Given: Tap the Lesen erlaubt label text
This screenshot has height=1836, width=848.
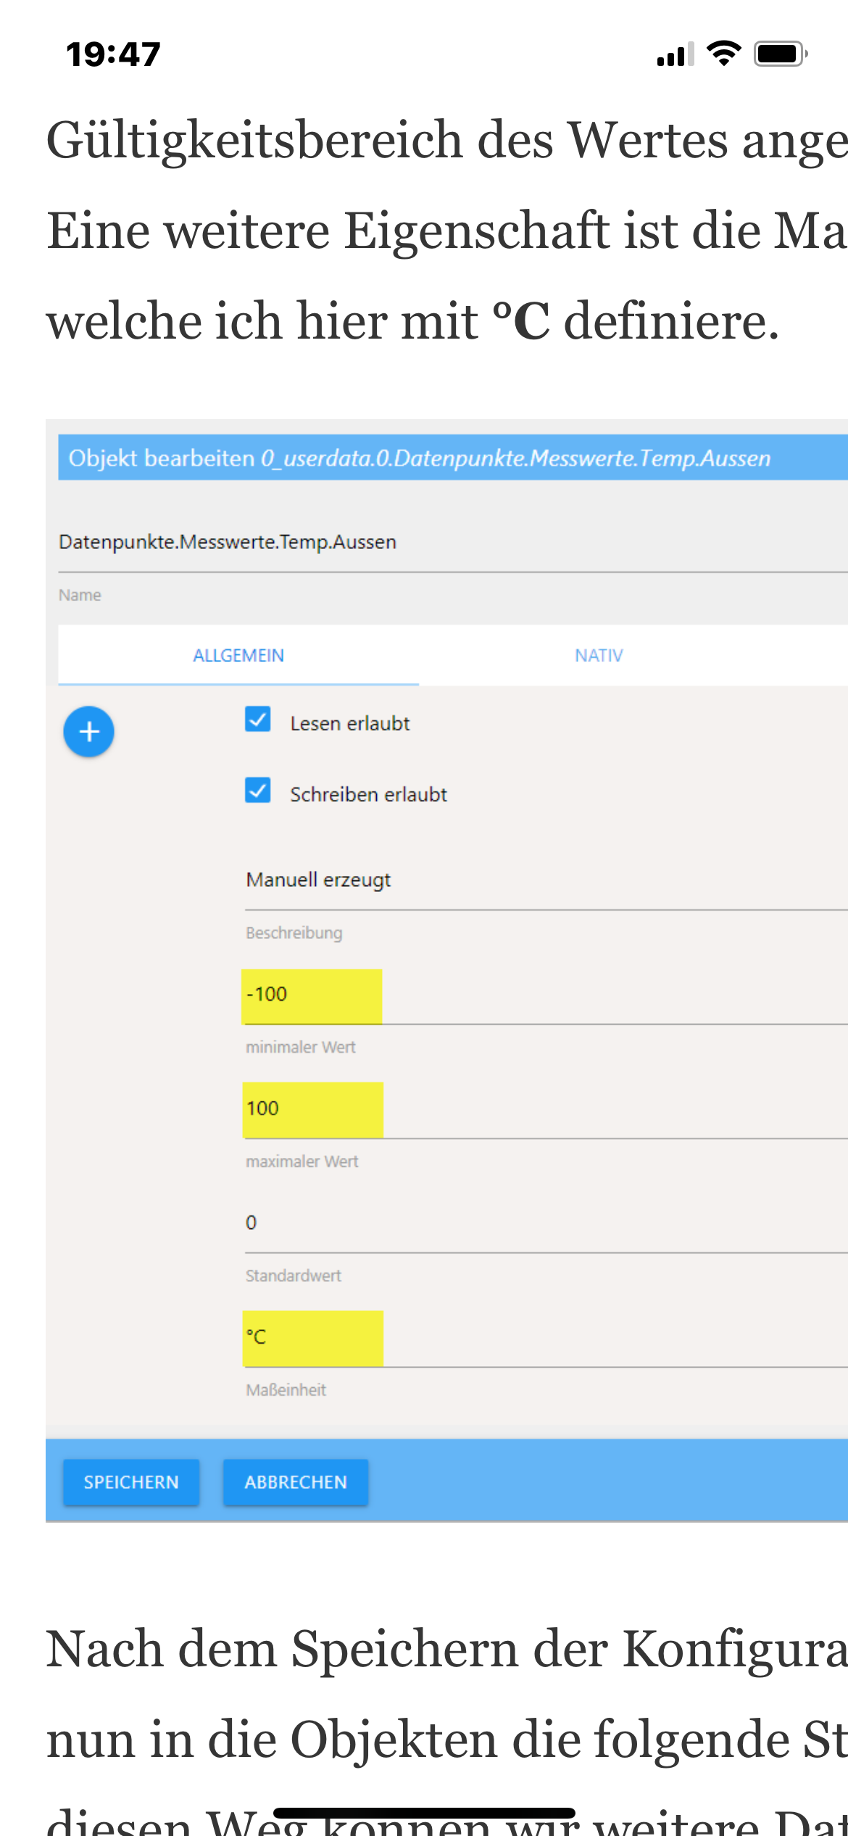Looking at the screenshot, I should click(350, 724).
